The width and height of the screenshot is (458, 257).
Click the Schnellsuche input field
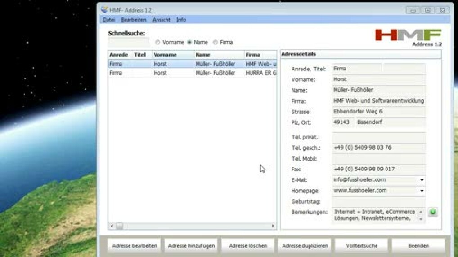click(129, 42)
